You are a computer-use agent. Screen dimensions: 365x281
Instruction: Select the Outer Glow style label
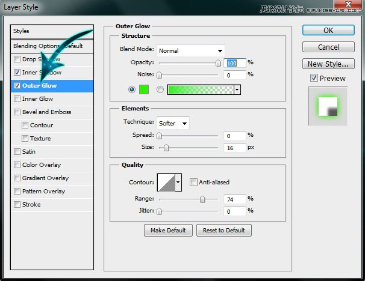40,86
